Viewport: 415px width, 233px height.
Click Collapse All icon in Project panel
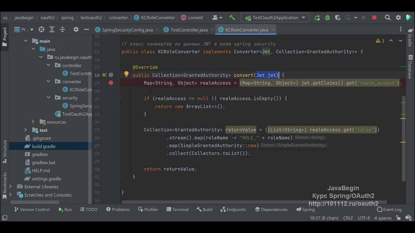[x=63, y=29]
